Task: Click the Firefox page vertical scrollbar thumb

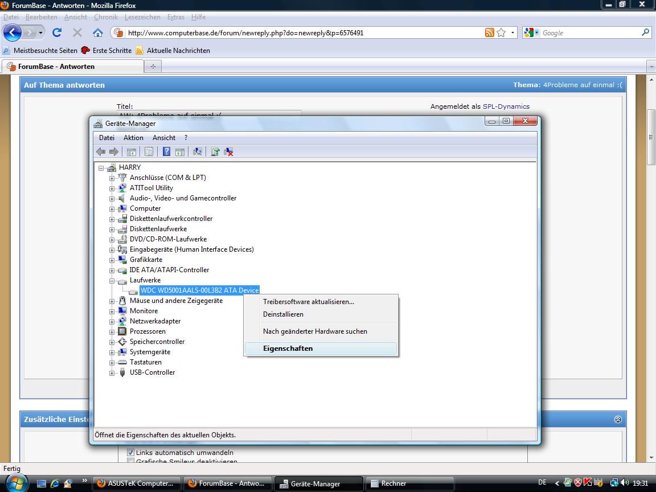Action: 650,137
